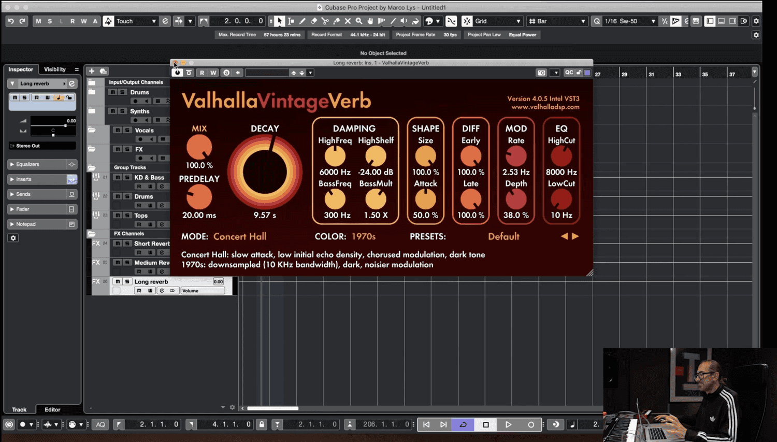Select the Play speaker tool
This screenshot has width=777, height=442.
click(x=404, y=21)
